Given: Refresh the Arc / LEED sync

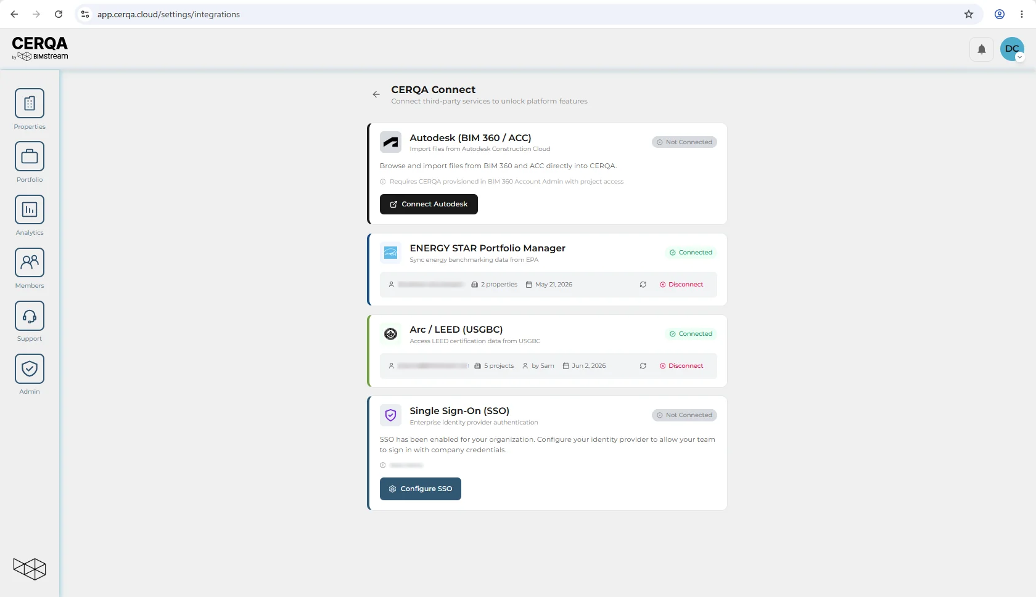Looking at the screenshot, I should pos(643,366).
